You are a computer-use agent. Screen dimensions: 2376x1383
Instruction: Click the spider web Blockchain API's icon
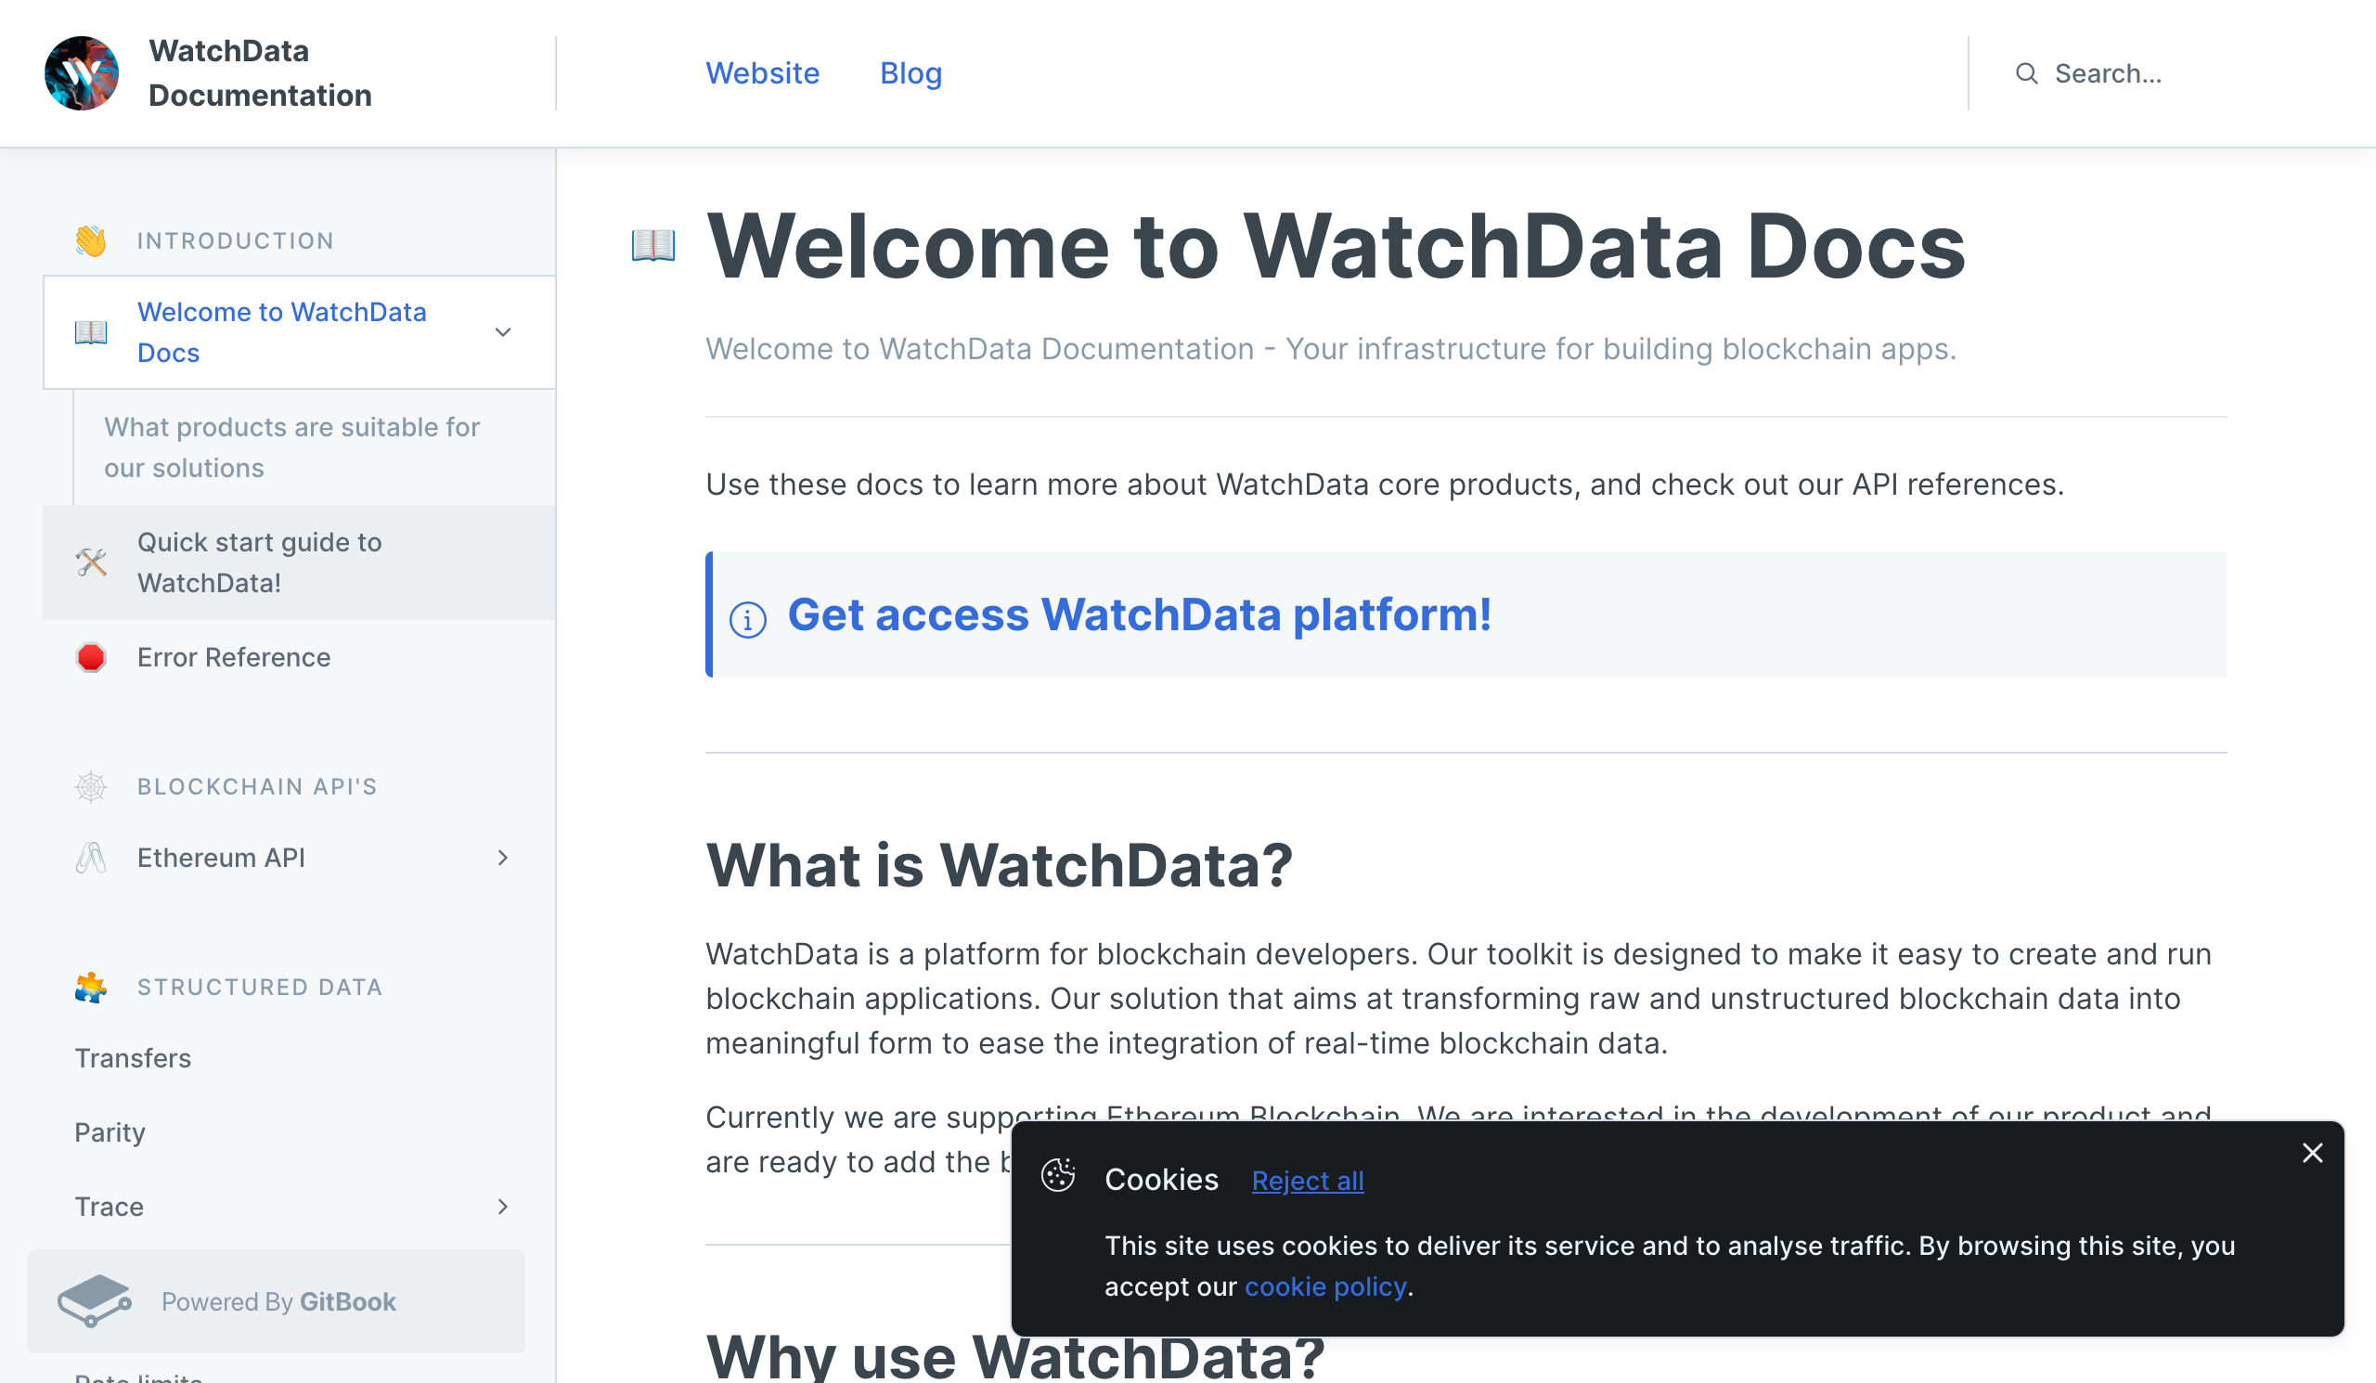(91, 786)
